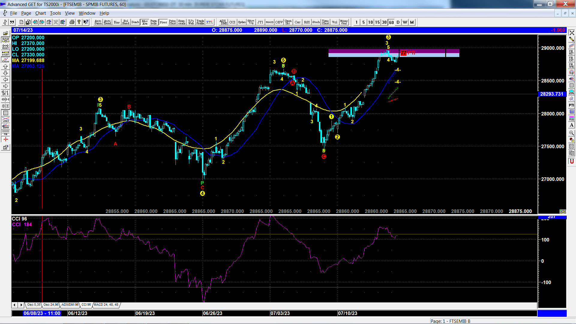
Task: Add the Elliott Trigger indicator
Action: 251,22
